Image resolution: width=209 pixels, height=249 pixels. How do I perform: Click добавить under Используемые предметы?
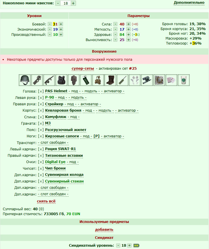[104, 230]
